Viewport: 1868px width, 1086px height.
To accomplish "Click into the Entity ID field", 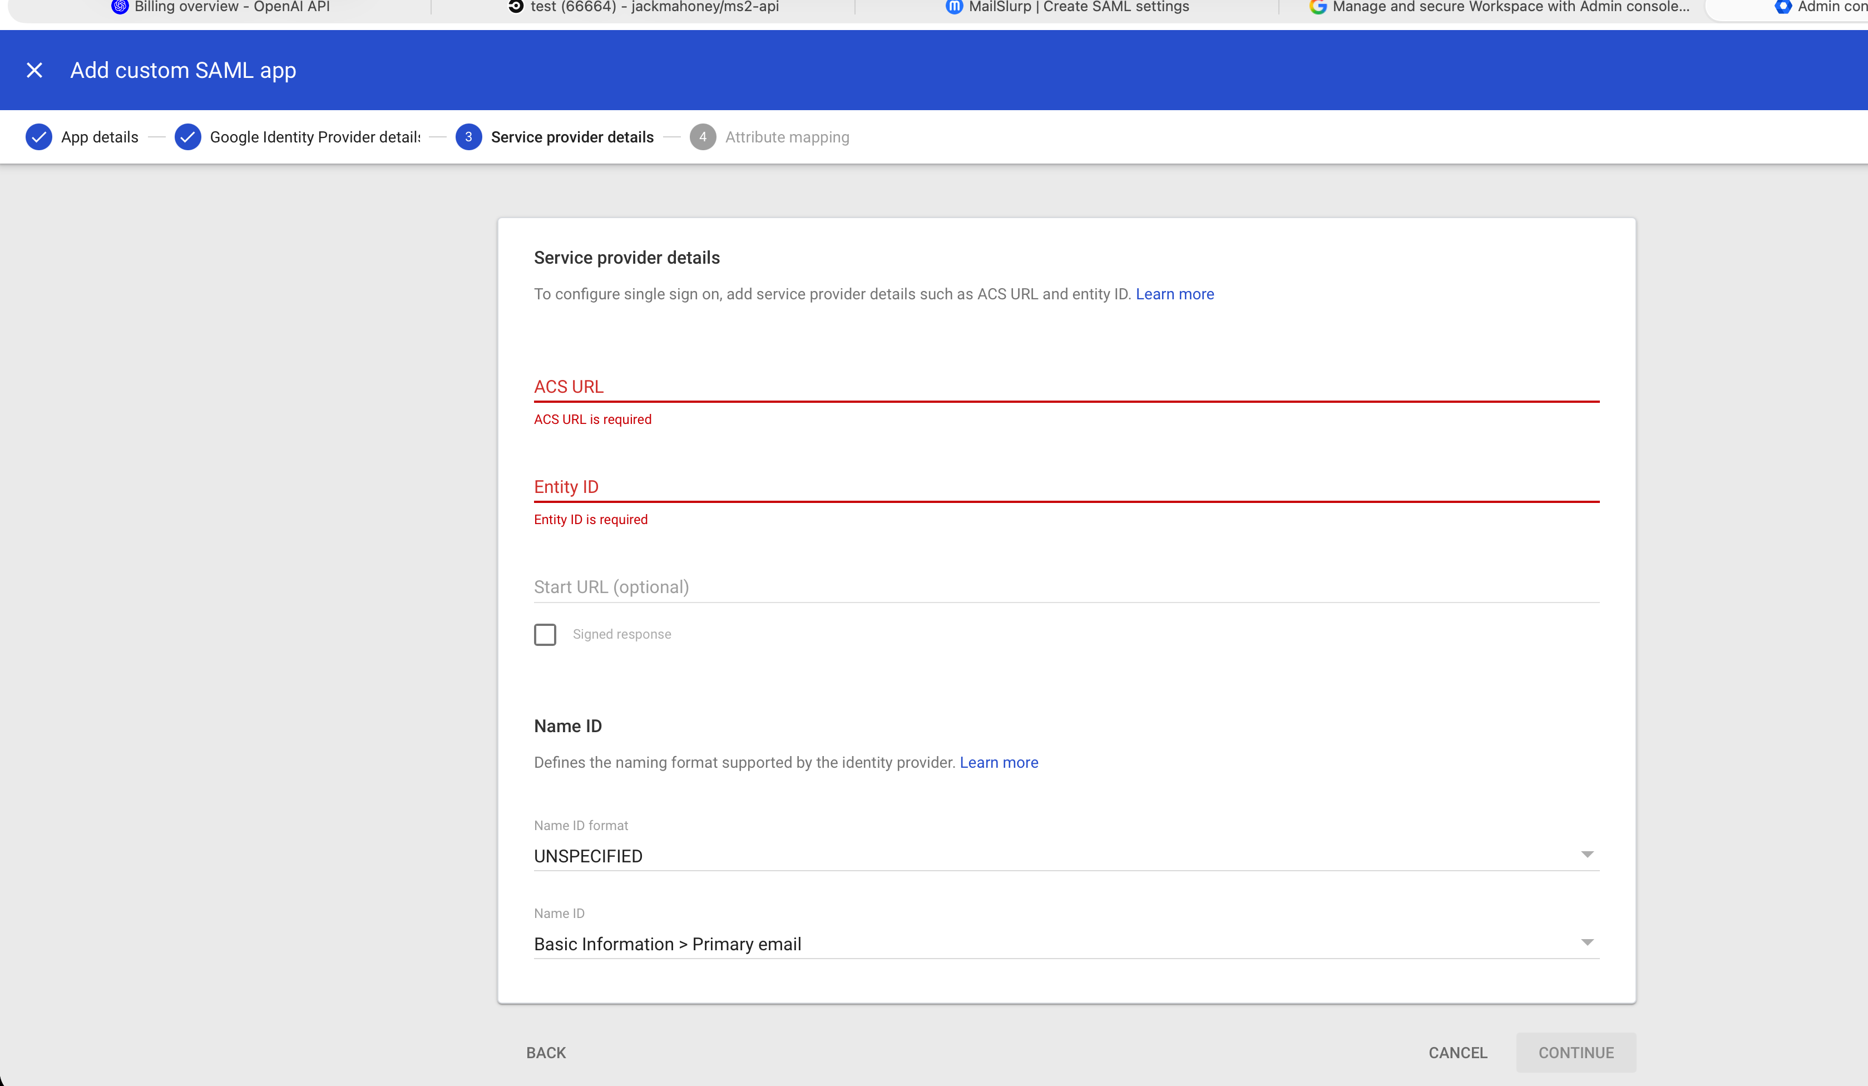I will click(1066, 487).
